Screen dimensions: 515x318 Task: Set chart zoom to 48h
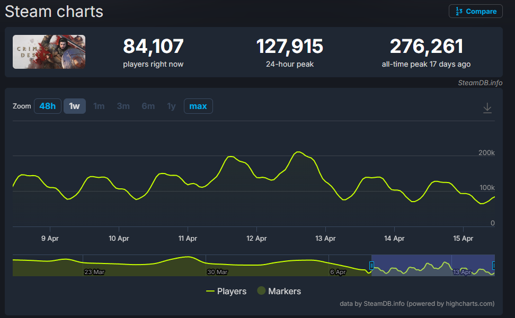point(48,106)
